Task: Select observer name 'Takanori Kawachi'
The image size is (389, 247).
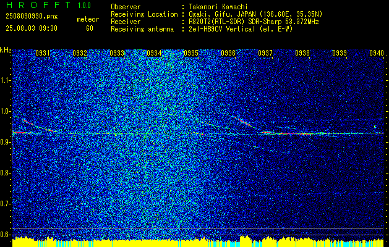Action: 217,7
